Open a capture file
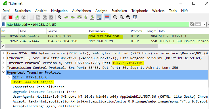209x109 pixels. (32, 18)
